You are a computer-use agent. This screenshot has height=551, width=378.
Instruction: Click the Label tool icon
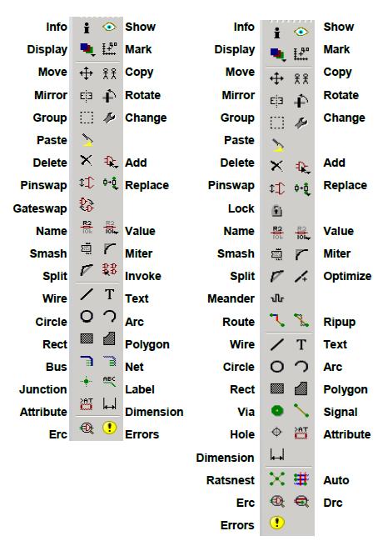tap(110, 381)
